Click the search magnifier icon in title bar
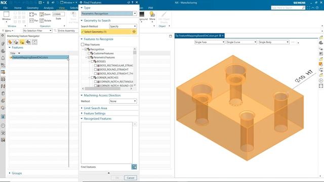The image size is (324, 182). [x=303, y=8]
